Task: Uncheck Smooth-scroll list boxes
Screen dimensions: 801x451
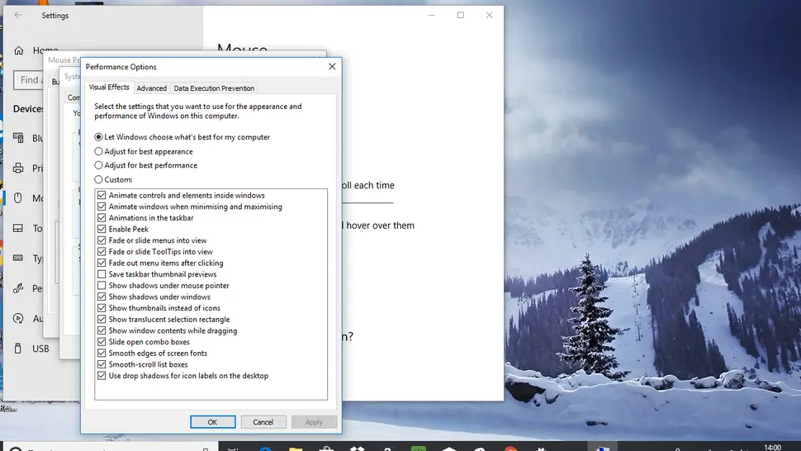Action: (102, 364)
